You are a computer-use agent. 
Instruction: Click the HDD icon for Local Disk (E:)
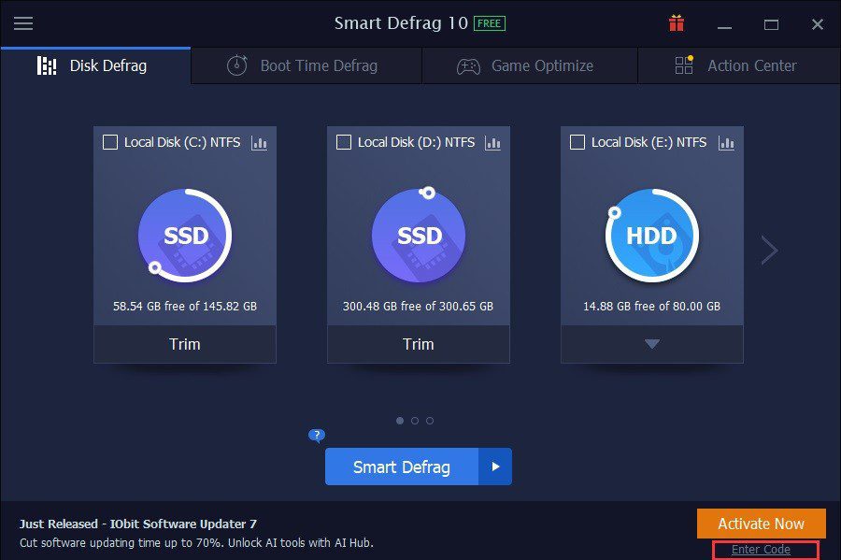651,236
